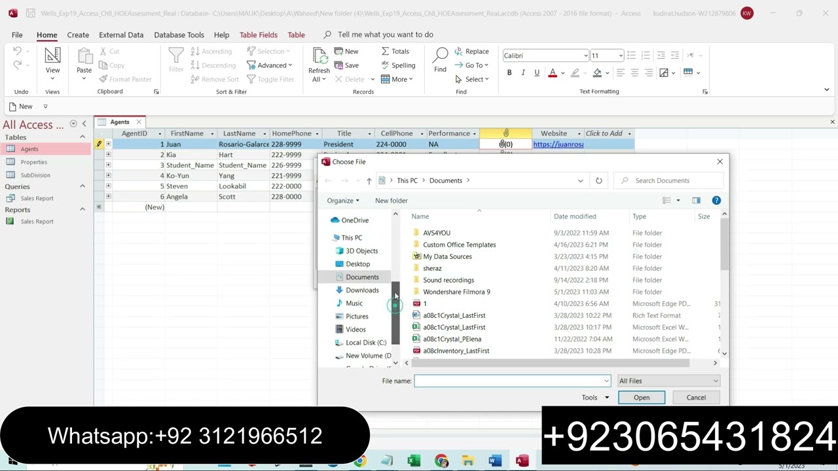
Task: Switch to the External Data tab
Action: pyautogui.click(x=121, y=35)
